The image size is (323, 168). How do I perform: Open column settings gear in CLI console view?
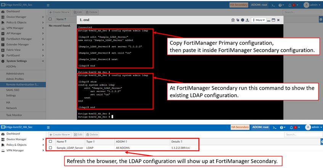point(321,19)
